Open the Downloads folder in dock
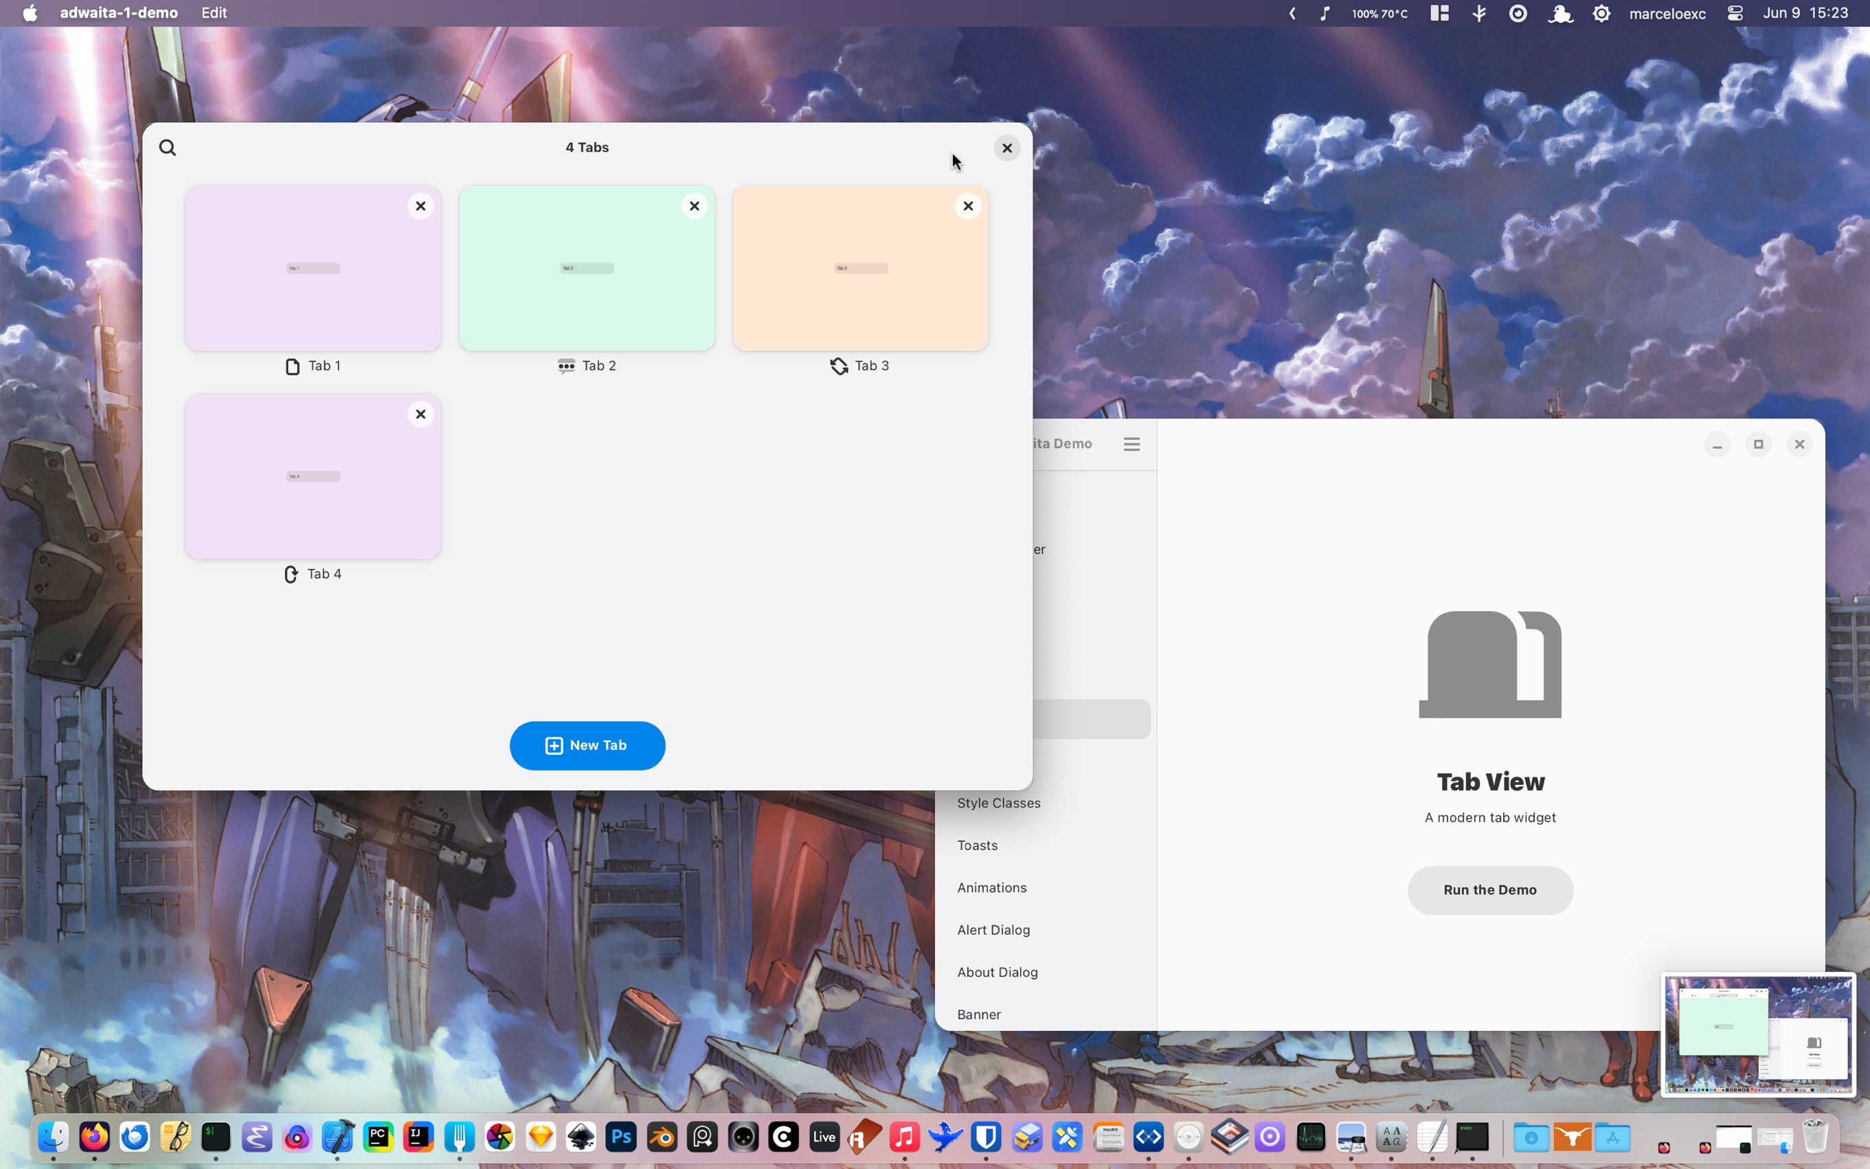Screen dimensions: 1870x1169 tap(1531, 1137)
